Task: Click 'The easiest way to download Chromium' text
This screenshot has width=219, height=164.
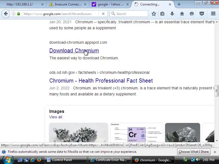Action: (x=84, y=58)
